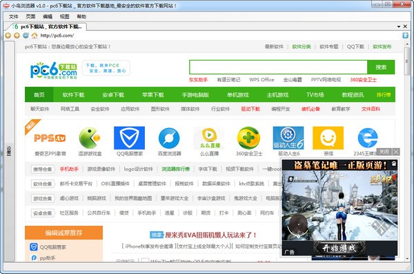Open 单机游戏 navigation item
Image resolution: width=414 pixels, height=274 pixels.
tap(238, 94)
